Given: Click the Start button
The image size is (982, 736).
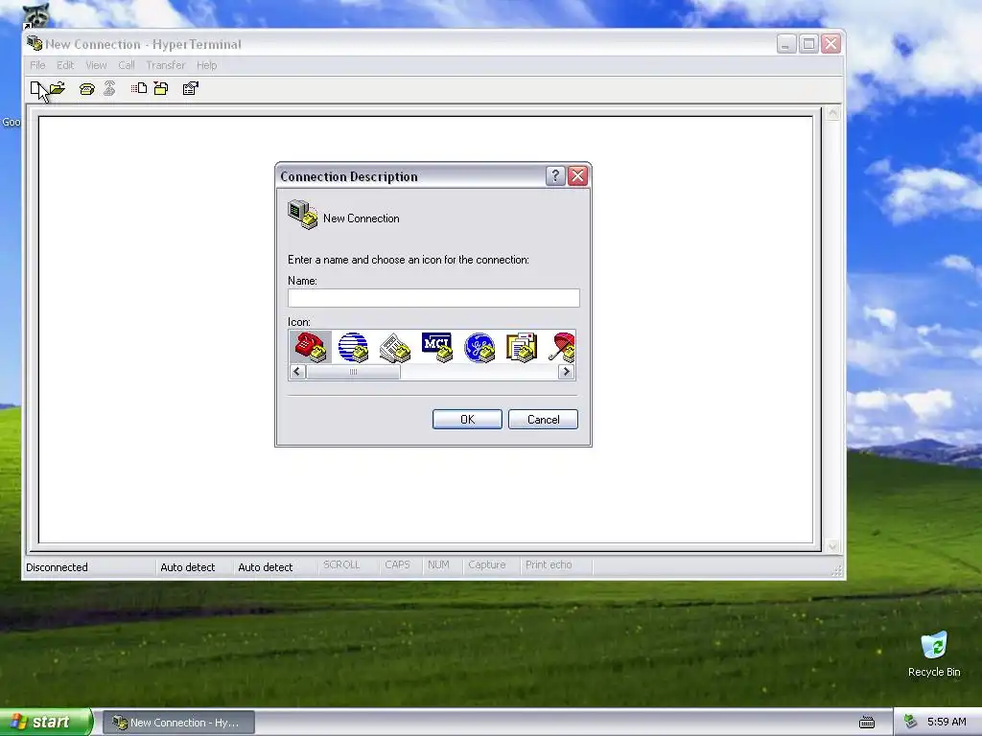Looking at the screenshot, I should point(46,722).
